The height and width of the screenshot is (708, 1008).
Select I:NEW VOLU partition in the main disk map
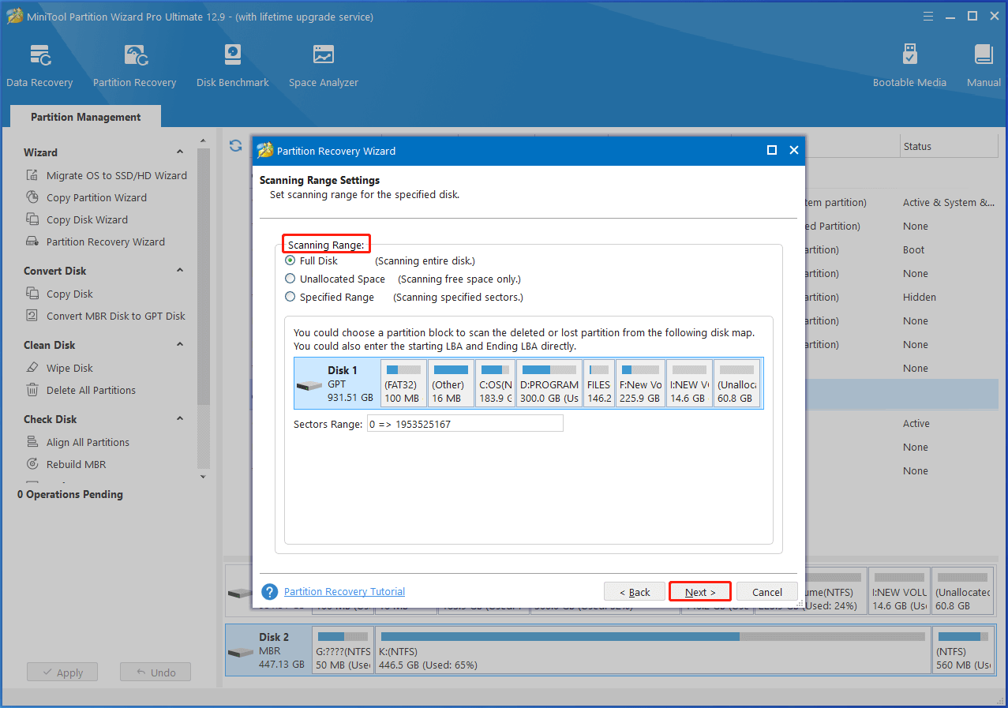(x=899, y=591)
